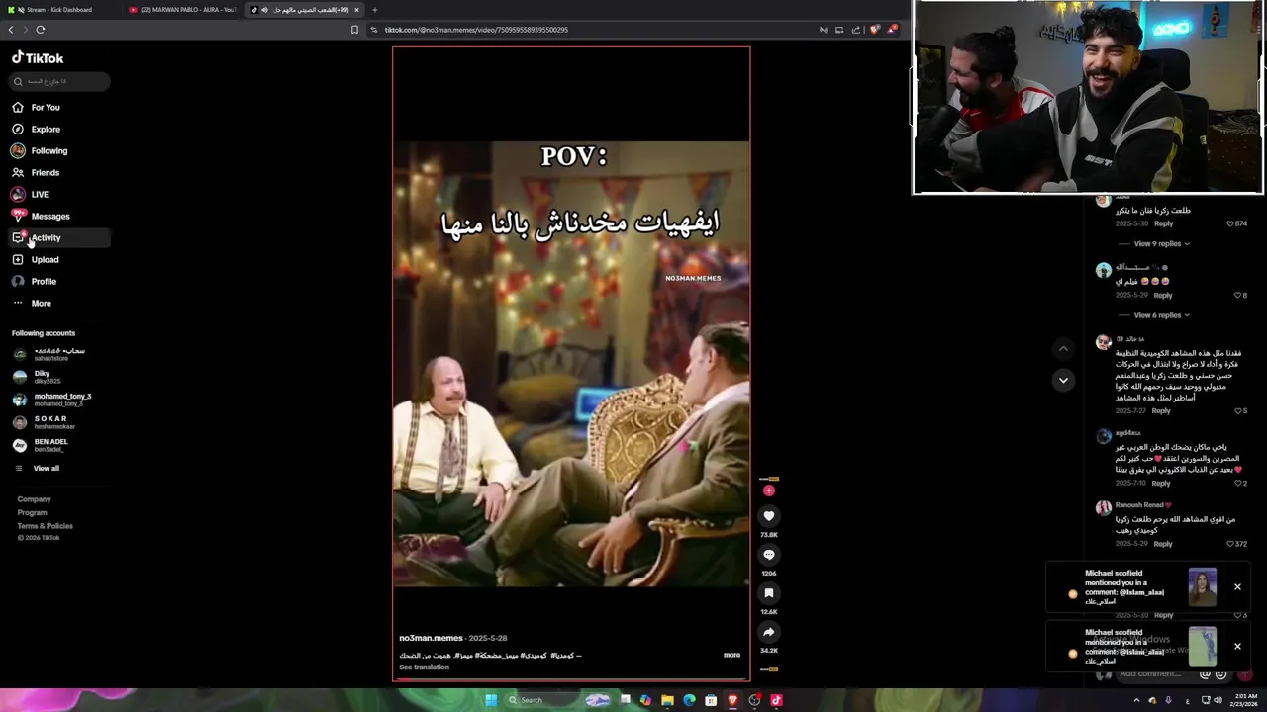Open Microsoft Edge from the taskbar
The width and height of the screenshot is (1267, 712).
pyautogui.click(x=689, y=700)
